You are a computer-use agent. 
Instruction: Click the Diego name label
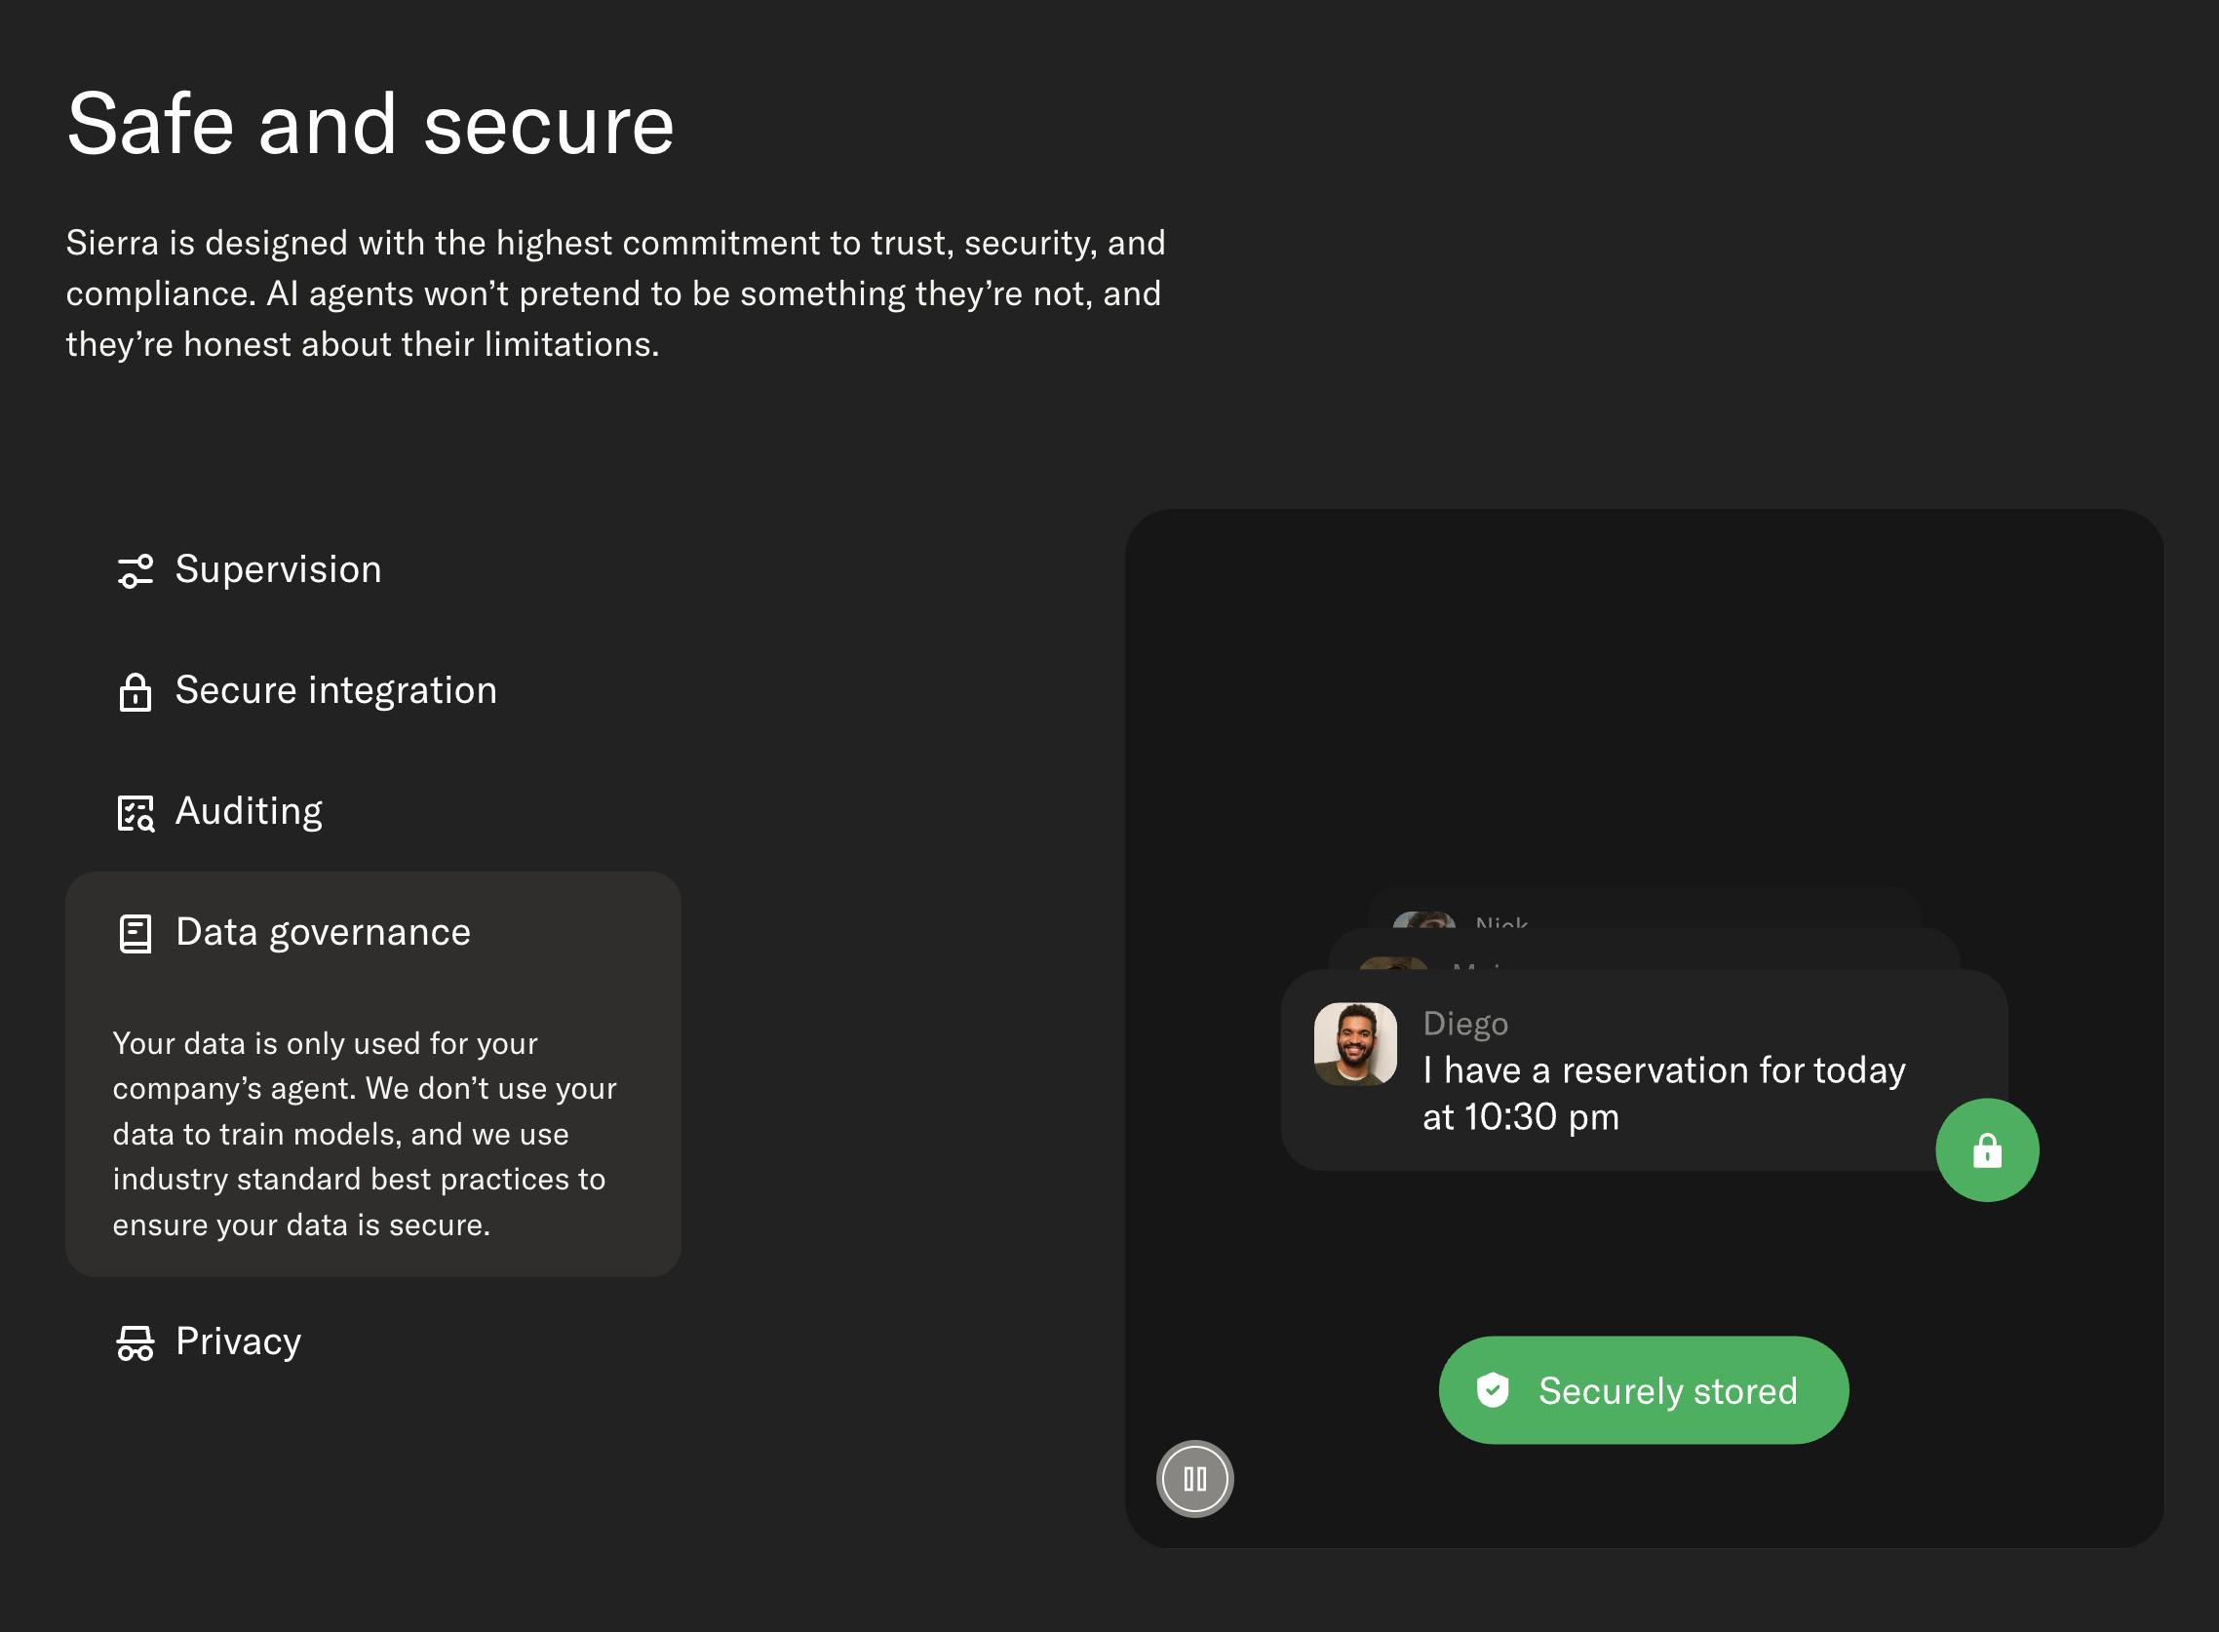tap(1465, 1025)
